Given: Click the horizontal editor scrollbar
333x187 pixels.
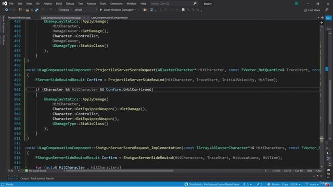Looking at the screenshot, I should pyautogui.click(x=119, y=171).
